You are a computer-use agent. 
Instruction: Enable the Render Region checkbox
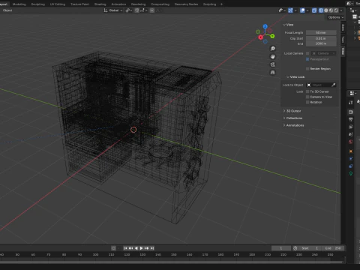click(307, 69)
